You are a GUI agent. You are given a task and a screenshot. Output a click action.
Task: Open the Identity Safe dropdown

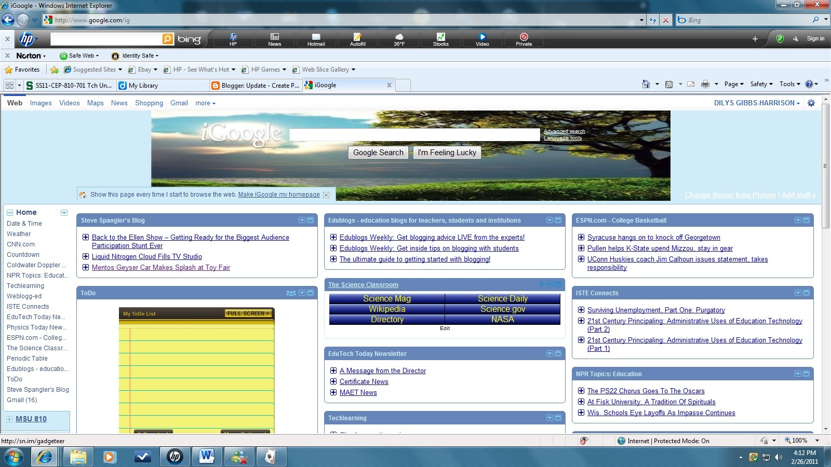pos(136,56)
